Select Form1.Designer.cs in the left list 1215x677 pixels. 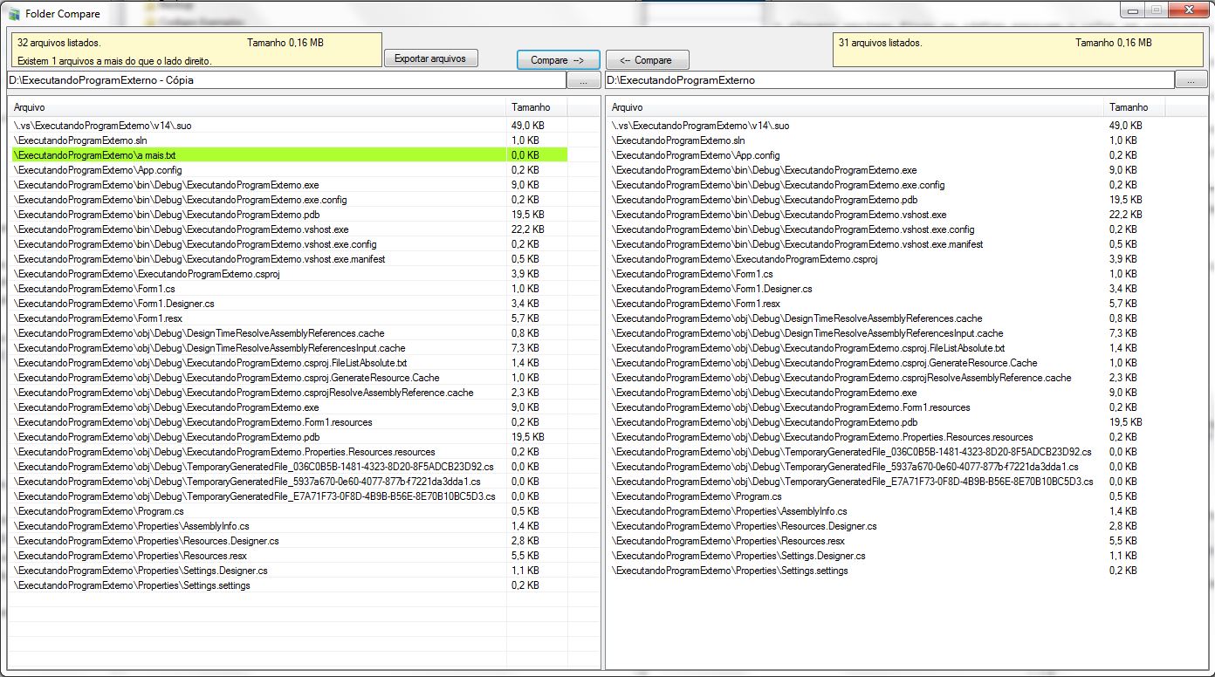pos(113,304)
